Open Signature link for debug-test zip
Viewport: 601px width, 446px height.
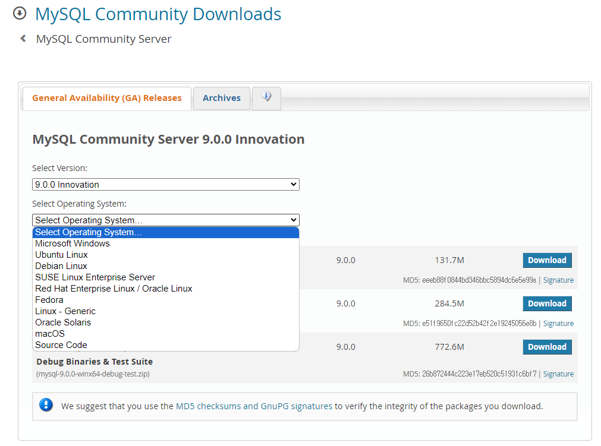pyautogui.click(x=558, y=374)
